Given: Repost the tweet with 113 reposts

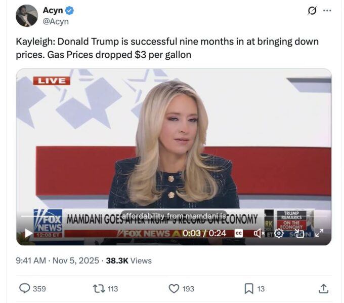Looking at the screenshot, I should point(106,288).
